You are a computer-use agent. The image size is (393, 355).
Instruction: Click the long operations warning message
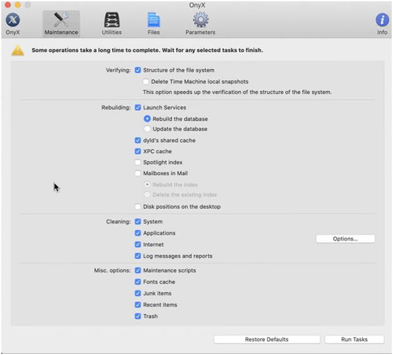pyautogui.click(x=148, y=50)
